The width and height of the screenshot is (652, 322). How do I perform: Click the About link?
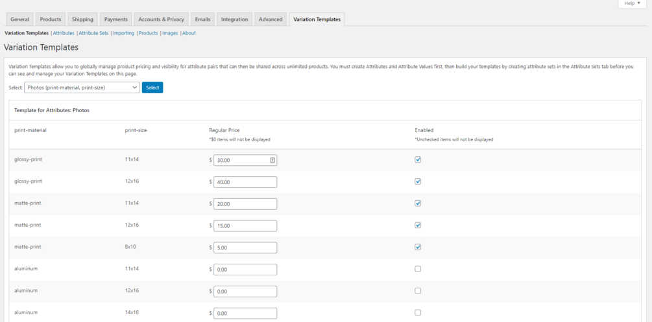click(x=189, y=33)
